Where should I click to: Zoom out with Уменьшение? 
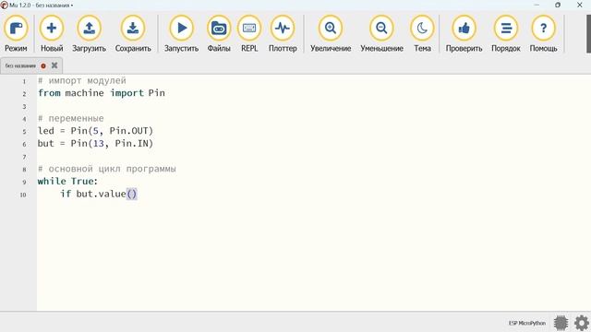[381, 34]
